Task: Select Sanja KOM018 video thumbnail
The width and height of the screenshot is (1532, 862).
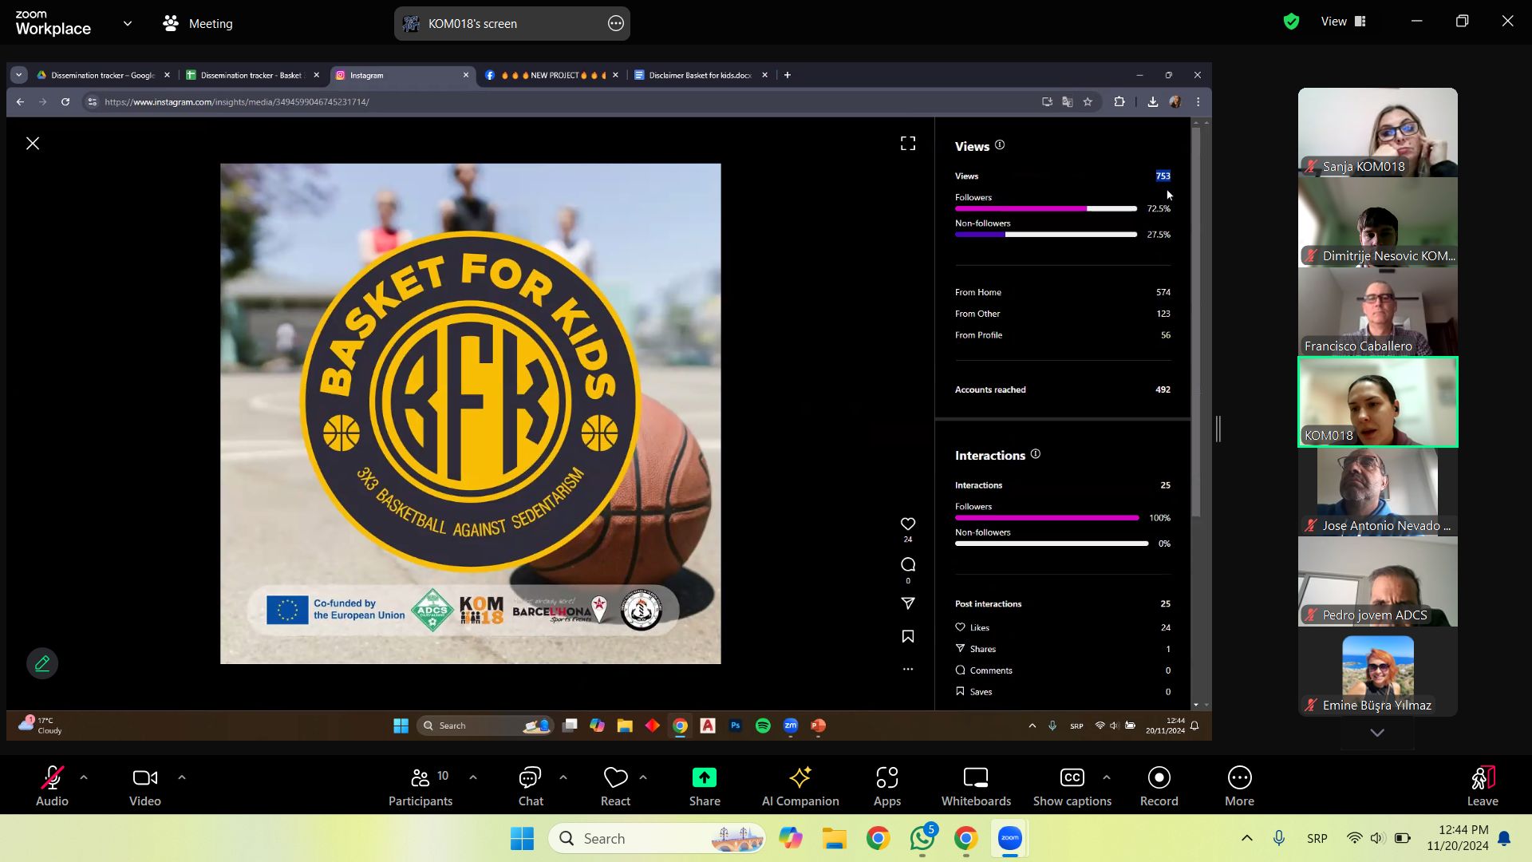Action: [1377, 132]
